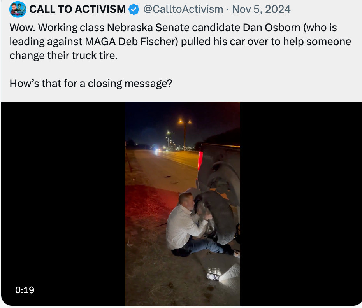This screenshot has width=362, height=308.
Task: Open the CALL TO ACTIVISM display name
Action: (77, 9)
